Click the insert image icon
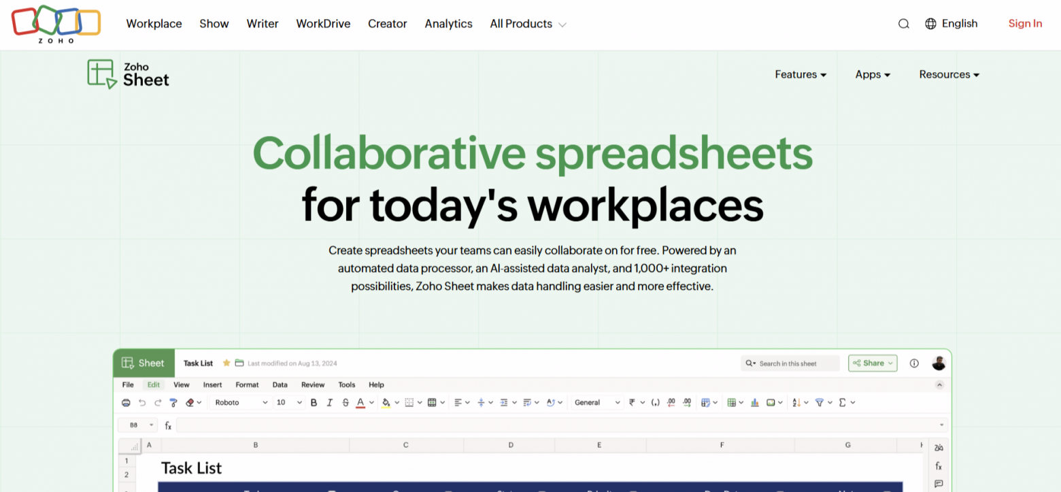 point(771,403)
